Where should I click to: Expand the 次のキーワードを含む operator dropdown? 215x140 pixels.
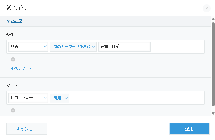73,47
